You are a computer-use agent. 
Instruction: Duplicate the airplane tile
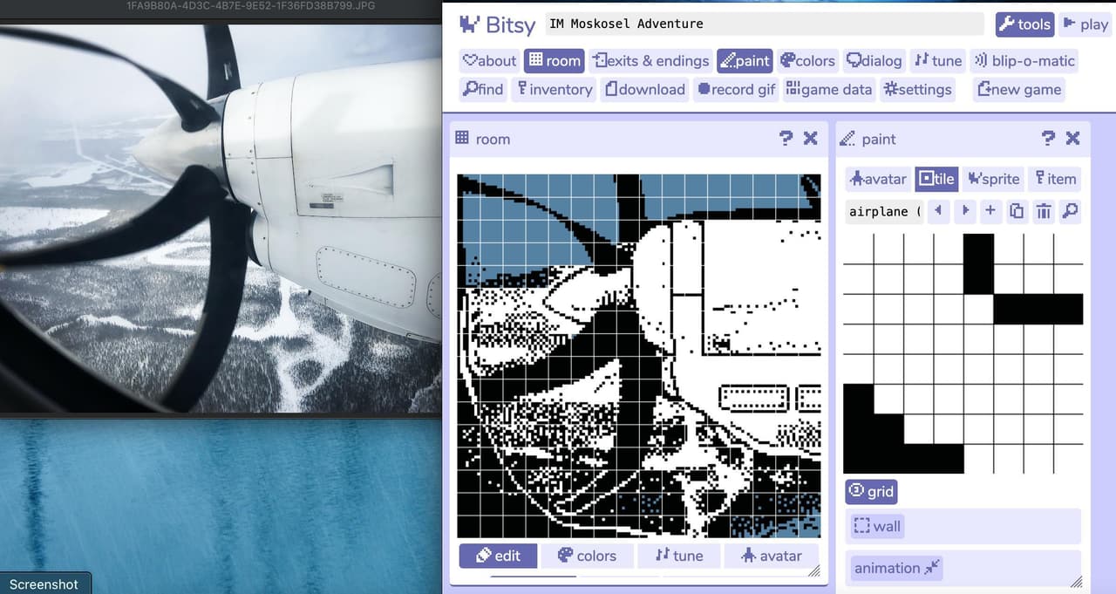[x=1017, y=211]
